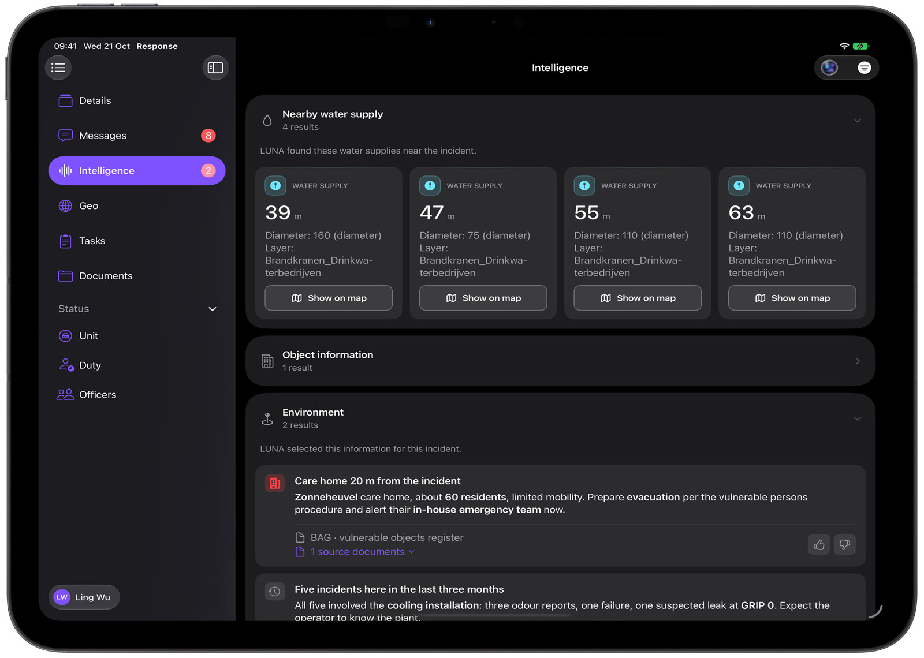Click the Wi-Fi status icon

(x=844, y=46)
